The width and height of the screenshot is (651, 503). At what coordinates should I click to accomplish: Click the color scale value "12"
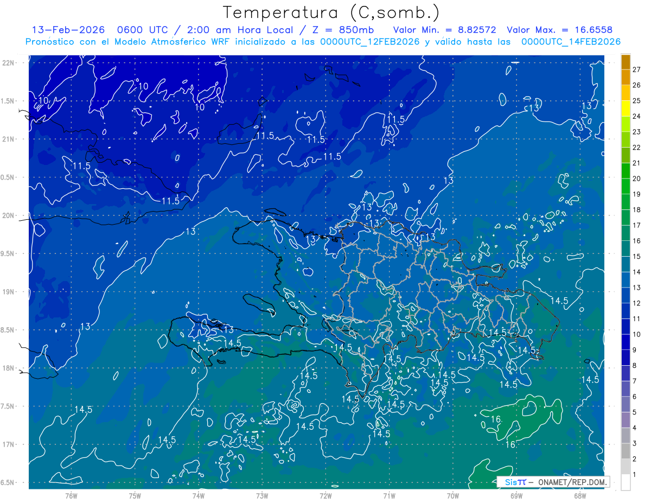636,303
